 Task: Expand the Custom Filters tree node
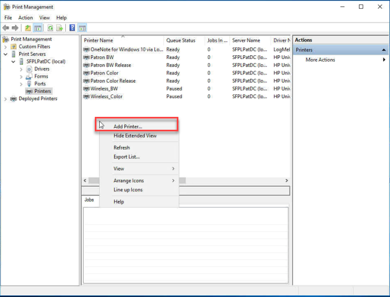point(6,47)
